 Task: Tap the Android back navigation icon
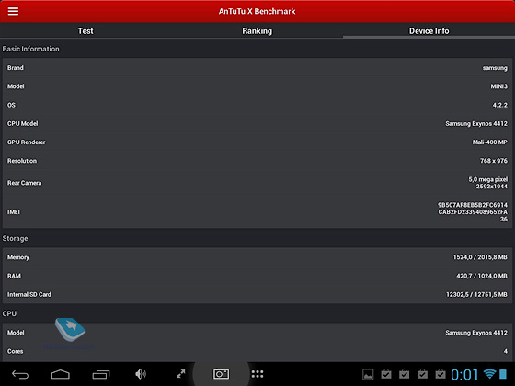click(20, 374)
